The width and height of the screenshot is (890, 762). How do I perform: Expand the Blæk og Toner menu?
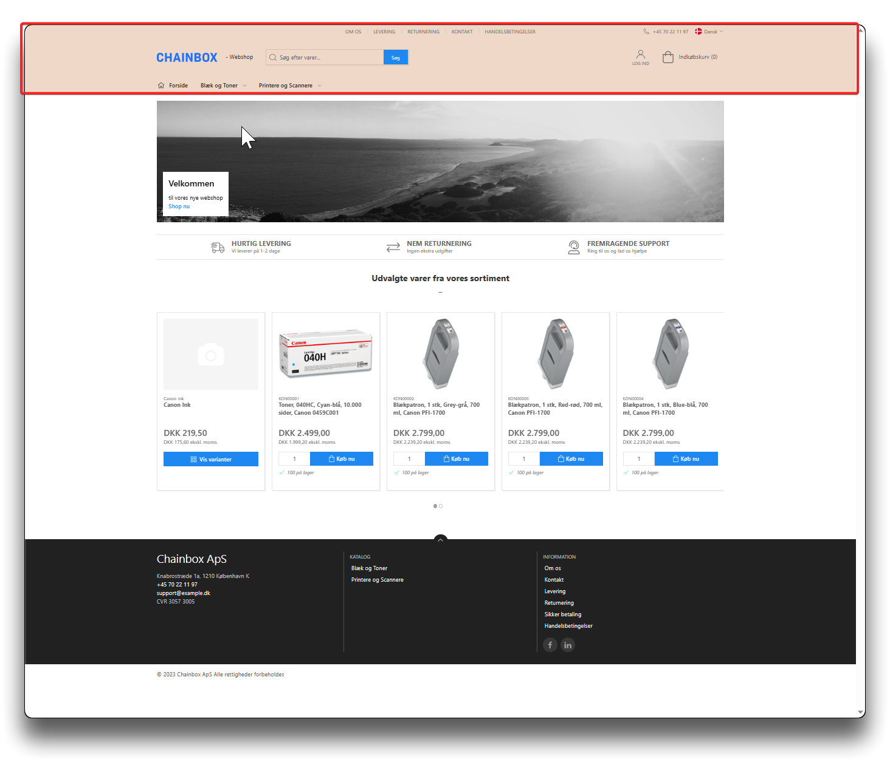tap(223, 86)
